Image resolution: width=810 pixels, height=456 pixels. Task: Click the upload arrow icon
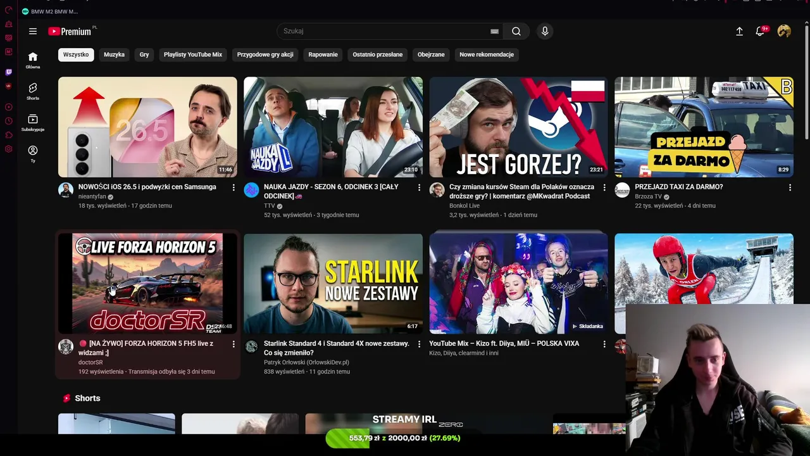click(739, 31)
